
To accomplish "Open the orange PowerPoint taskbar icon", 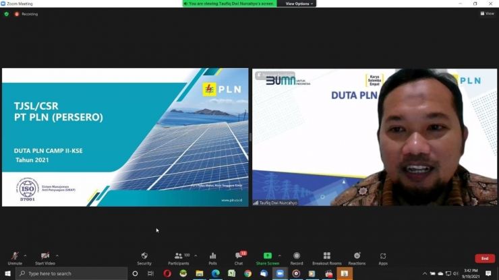I will click(345, 273).
